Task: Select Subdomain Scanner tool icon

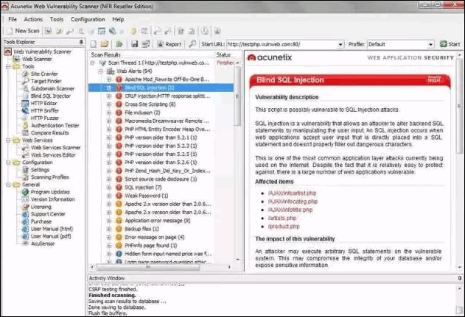Action: (x=26, y=88)
